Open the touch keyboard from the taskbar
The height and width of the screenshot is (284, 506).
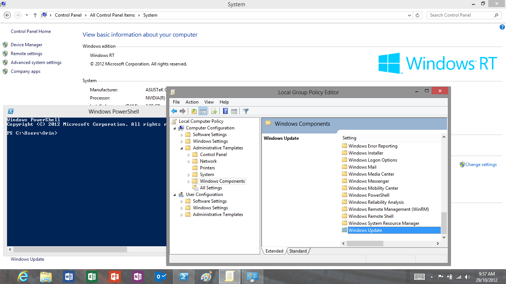tap(419, 277)
